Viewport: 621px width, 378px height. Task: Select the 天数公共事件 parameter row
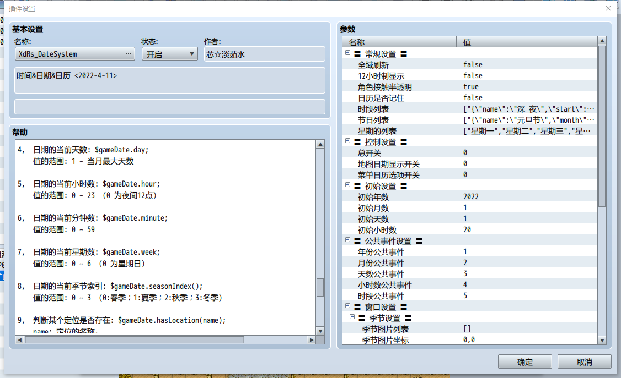pyautogui.click(x=470, y=274)
